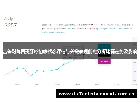Select the chart data point above OCT'19
Image resolution: width=140 pixels, height=101 pixels.
click(x=57, y=69)
